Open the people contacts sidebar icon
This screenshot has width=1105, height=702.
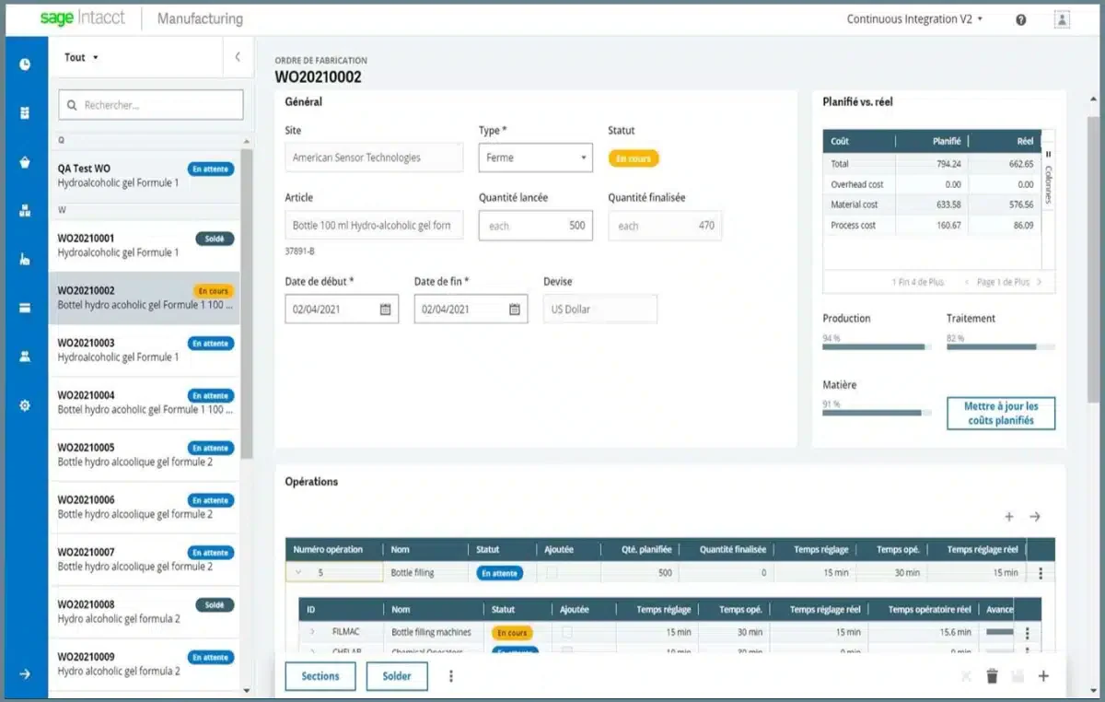[25, 356]
